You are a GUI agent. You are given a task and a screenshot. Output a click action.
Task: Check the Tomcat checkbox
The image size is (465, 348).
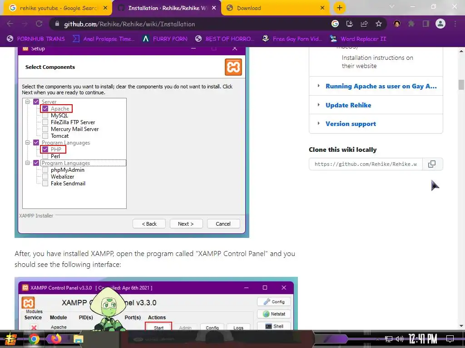point(45,136)
